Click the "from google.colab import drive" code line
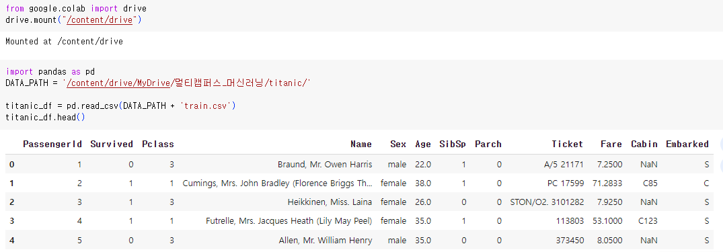The image size is (723, 252). click(76, 9)
